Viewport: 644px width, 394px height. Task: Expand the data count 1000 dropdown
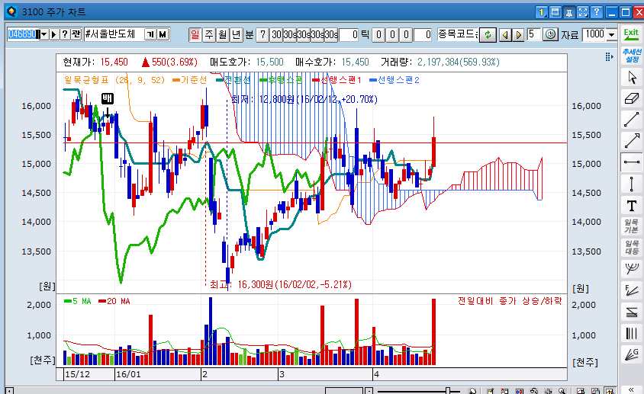612,34
